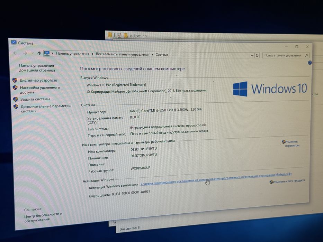Click computer name 'DESKTOP-JP5JVTU' beside 'Имя компьютера'
This screenshot has height=242, width=323.
pos(144,149)
